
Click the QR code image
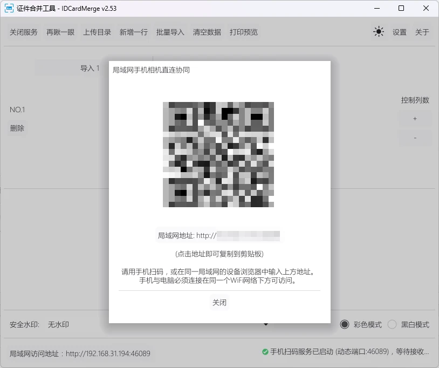point(218,155)
